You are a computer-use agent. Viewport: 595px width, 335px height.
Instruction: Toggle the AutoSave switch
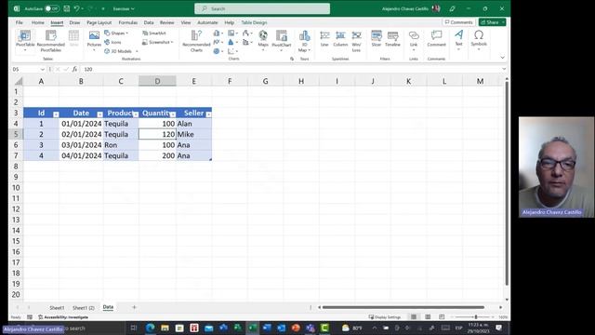coord(52,8)
